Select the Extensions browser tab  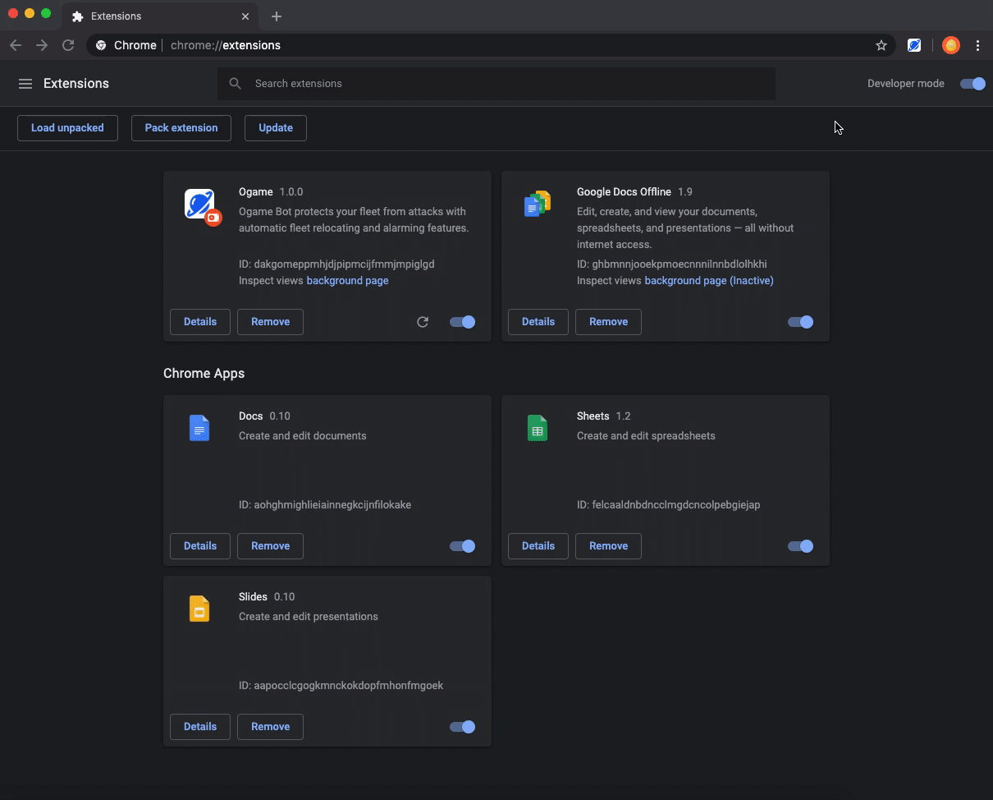pyautogui.click(x=160, y=16)
